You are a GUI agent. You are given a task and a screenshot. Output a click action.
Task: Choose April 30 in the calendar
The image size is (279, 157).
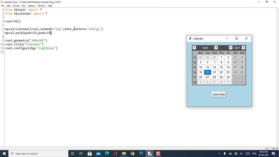point(228,77)
